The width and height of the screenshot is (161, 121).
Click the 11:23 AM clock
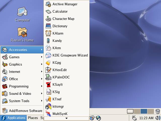pos(146,118)
